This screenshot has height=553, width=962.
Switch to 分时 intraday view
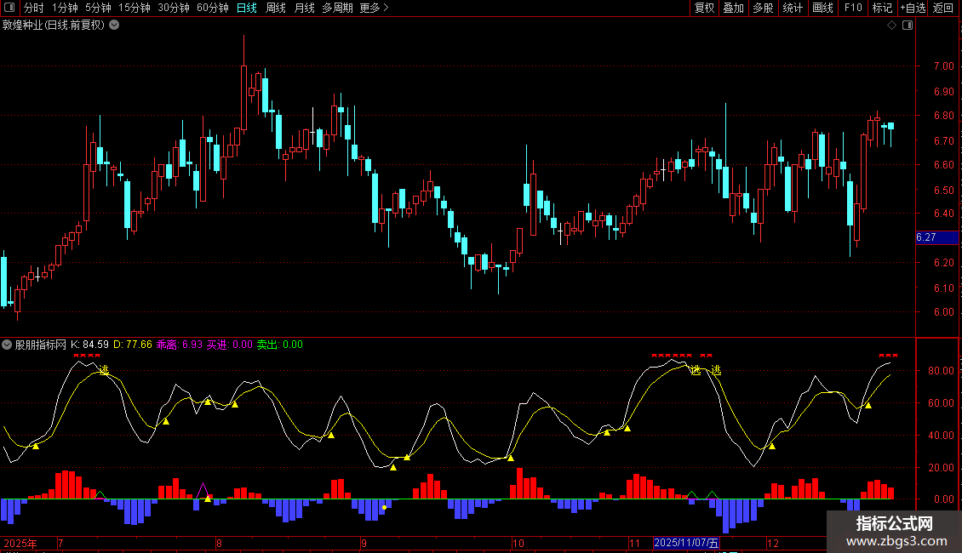(x=34, y=8)
